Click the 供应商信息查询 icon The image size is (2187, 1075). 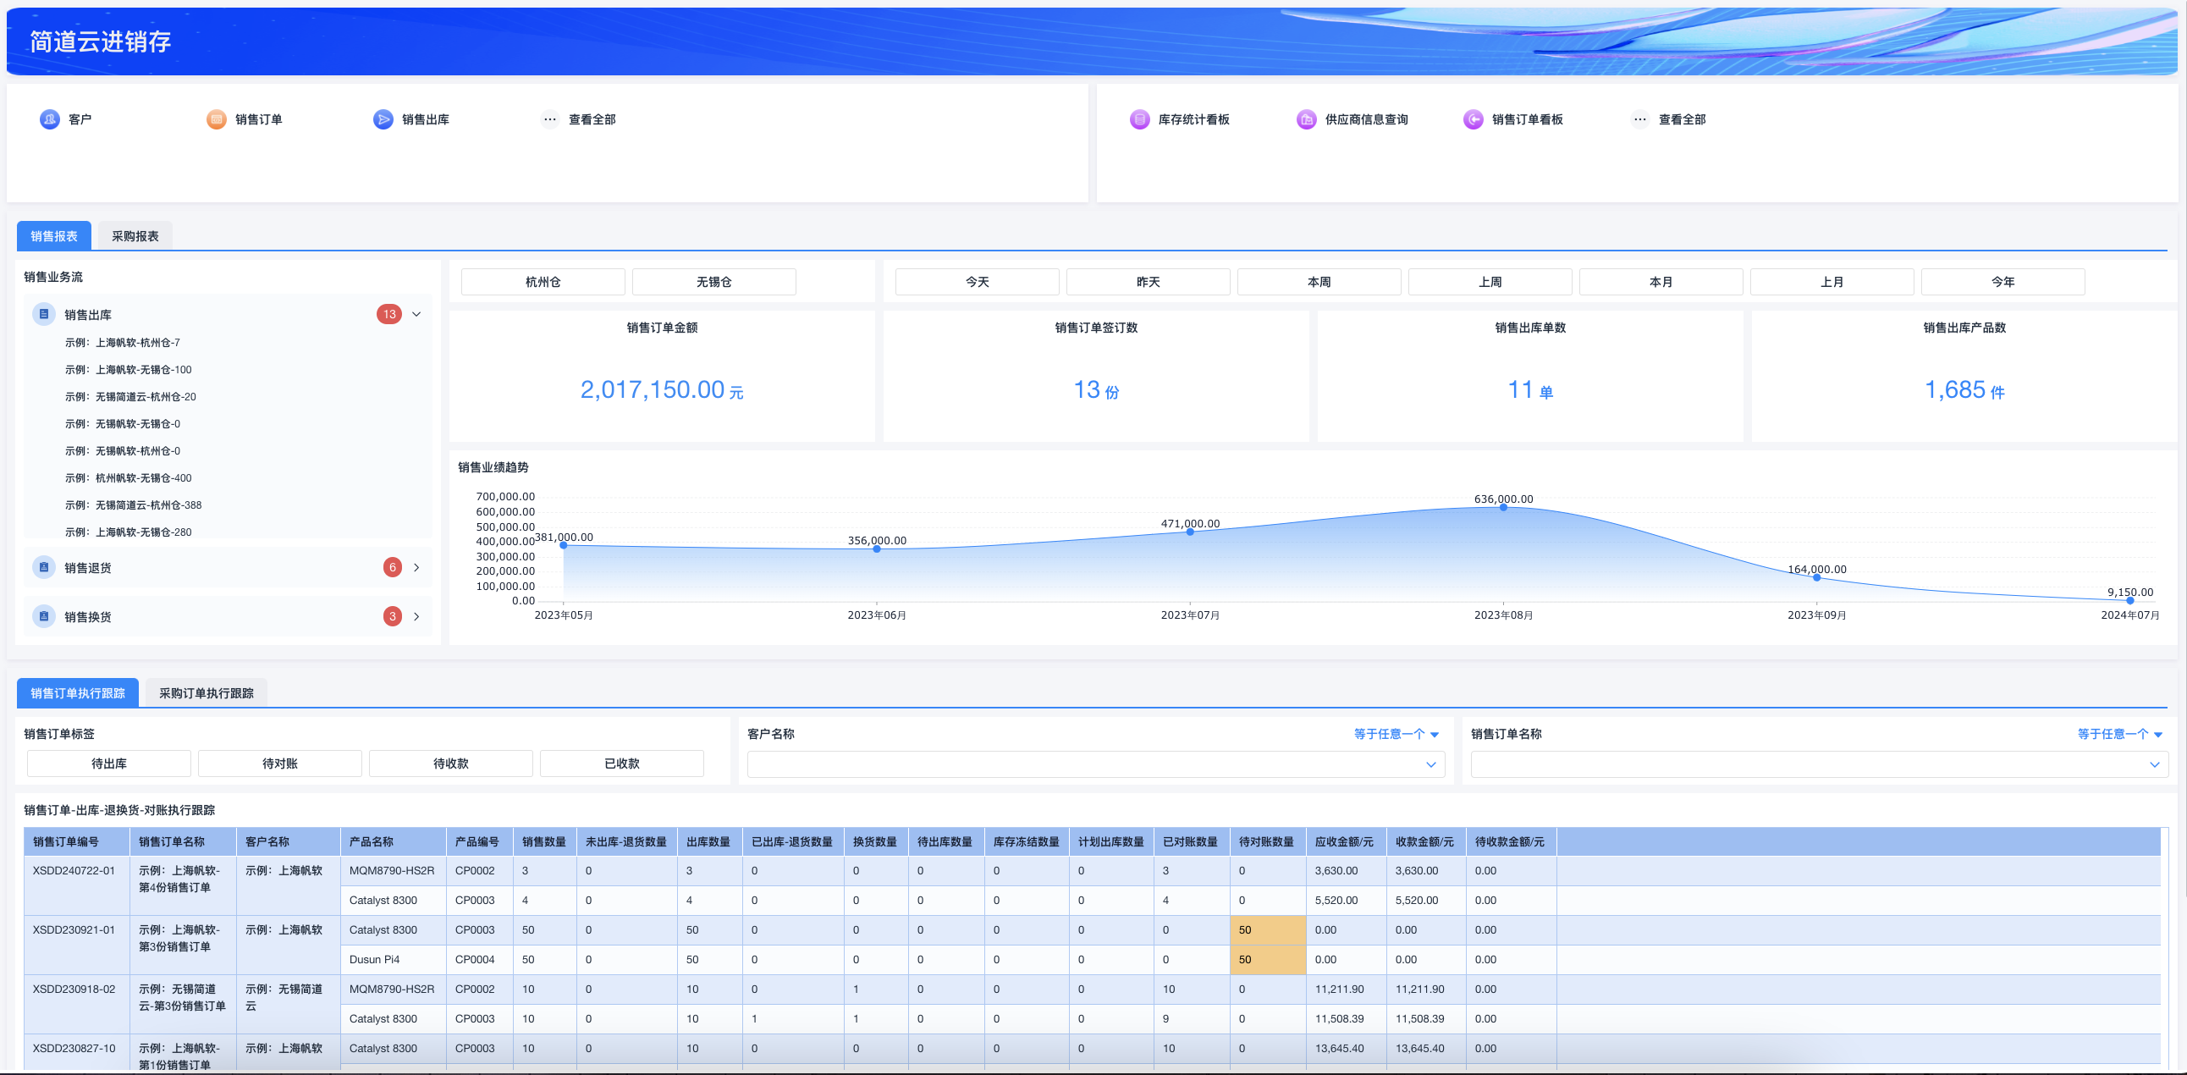click(x=1306, y=119)
